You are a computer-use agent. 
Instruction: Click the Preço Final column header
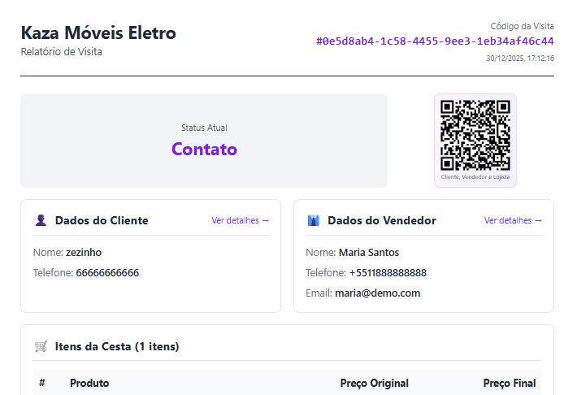509,383
